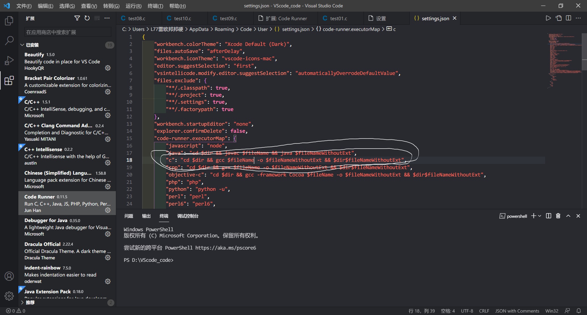
Task: Split the editor to the right
Action: (568, 18)
